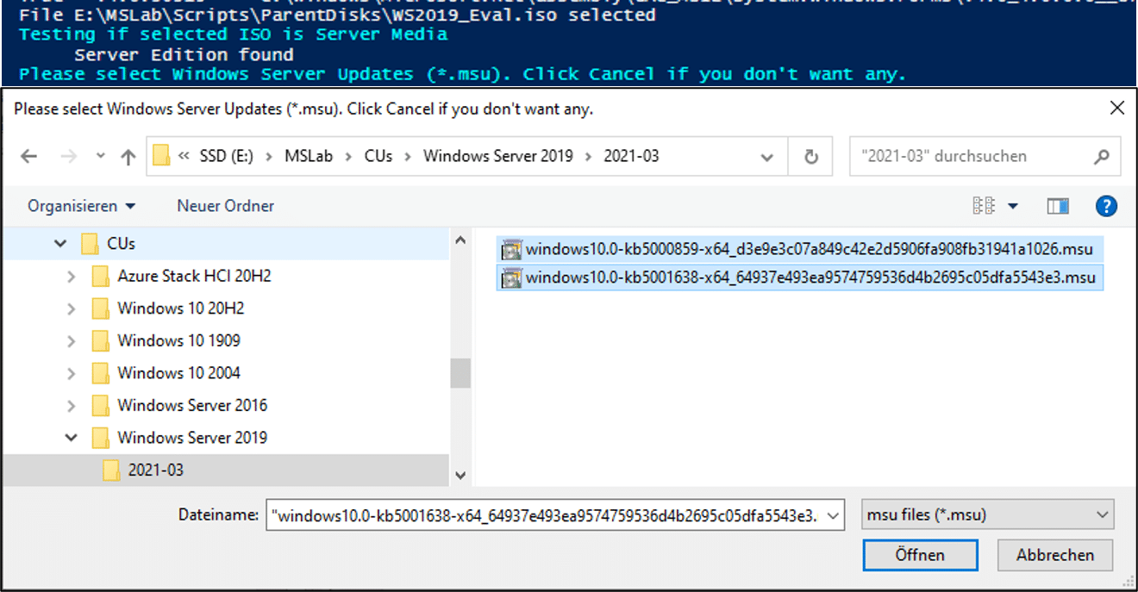Expand the Windows Server 2016 node
Screen dimensions: 1138x592
click(x=71, y=406)
